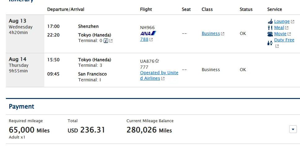The width and height of the screenshot is (300, 150).
Task: Click the Star Alliance icon beside UA876
Action: pyautogui.click(x=157, y=61)
